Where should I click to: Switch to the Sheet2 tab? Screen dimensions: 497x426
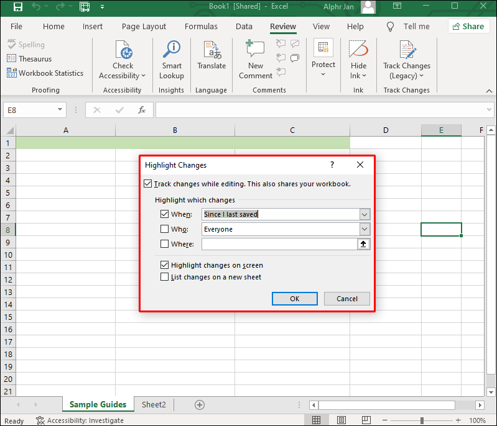(154, 404)
